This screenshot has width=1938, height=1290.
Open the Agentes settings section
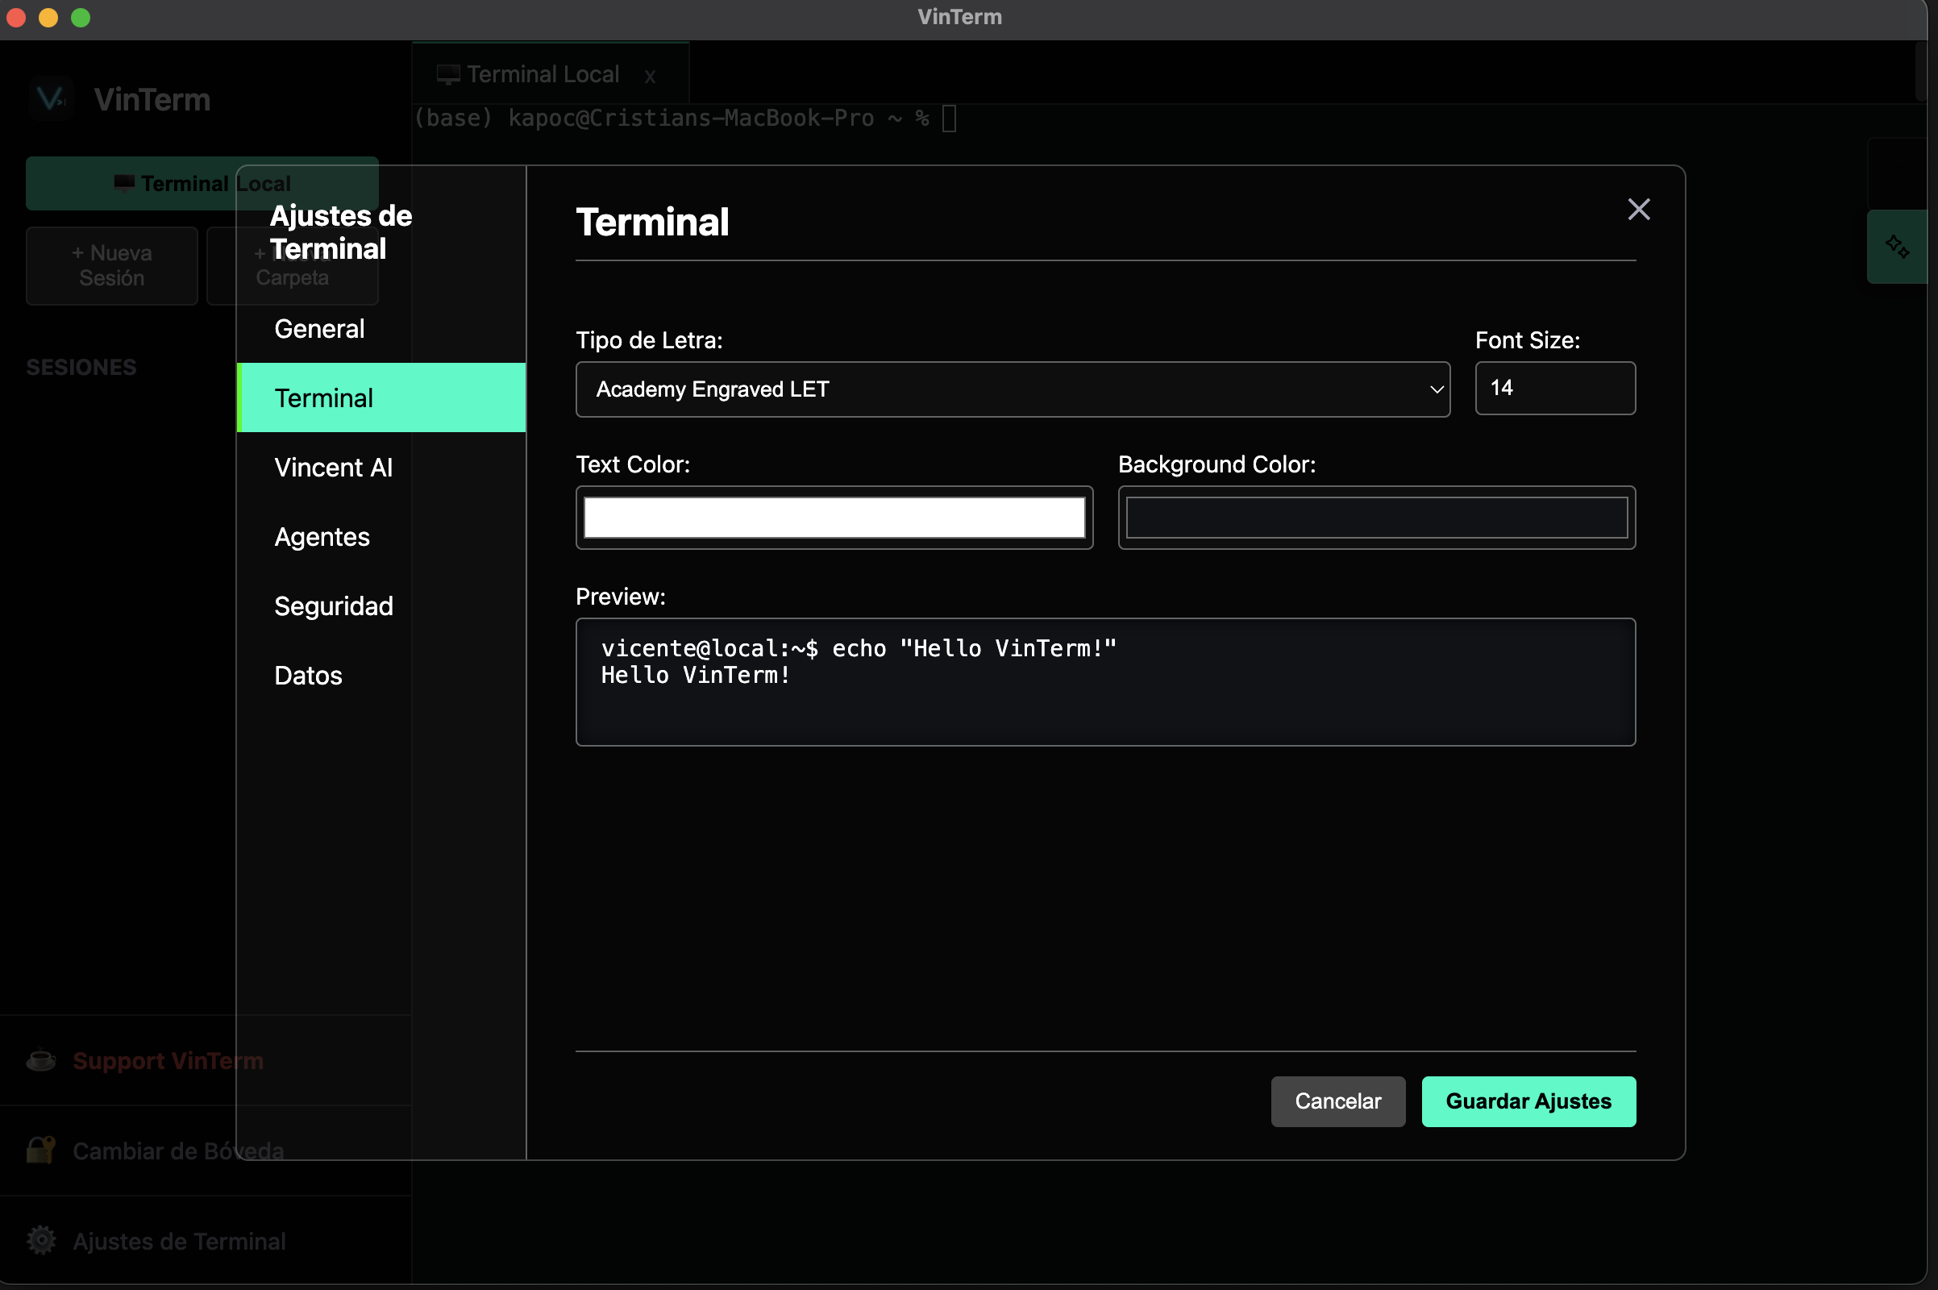click(x=381, y=536)
